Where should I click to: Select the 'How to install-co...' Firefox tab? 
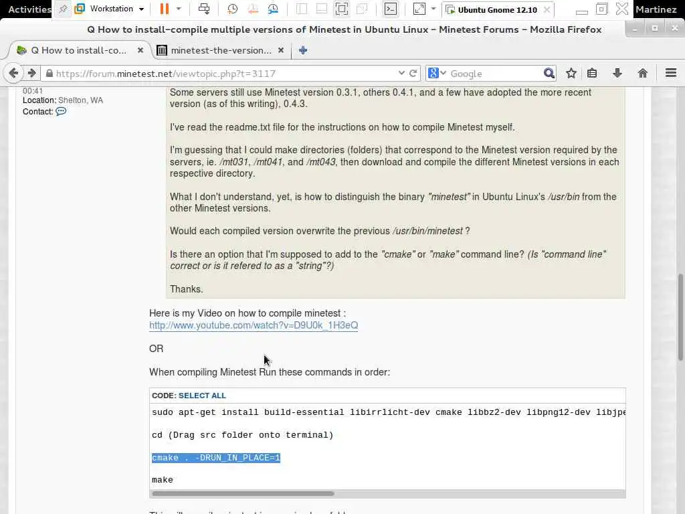pos(79,50)
